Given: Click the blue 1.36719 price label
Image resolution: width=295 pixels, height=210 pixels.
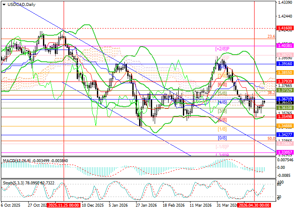Looking at the screenshot, I should pyautogui.click(x=285, y=99).
